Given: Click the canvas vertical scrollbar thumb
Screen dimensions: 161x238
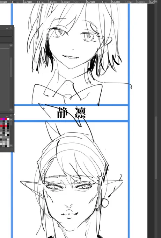Looking at the screenshot, I should (x=156, y=147).
